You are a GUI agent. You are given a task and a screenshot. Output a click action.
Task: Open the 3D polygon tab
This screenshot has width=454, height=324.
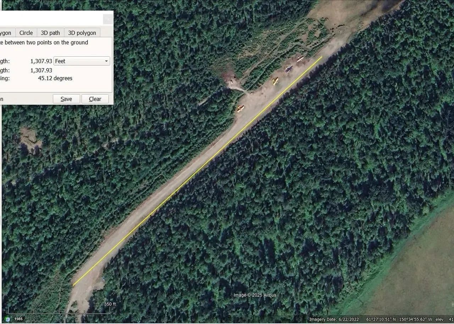click(x=82, y=33)
